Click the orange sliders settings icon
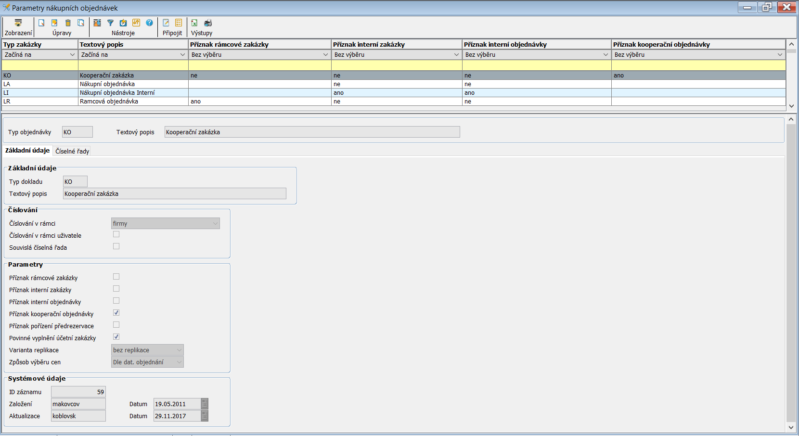Screen dimensions: 799x436 click(x=136, y=23)
